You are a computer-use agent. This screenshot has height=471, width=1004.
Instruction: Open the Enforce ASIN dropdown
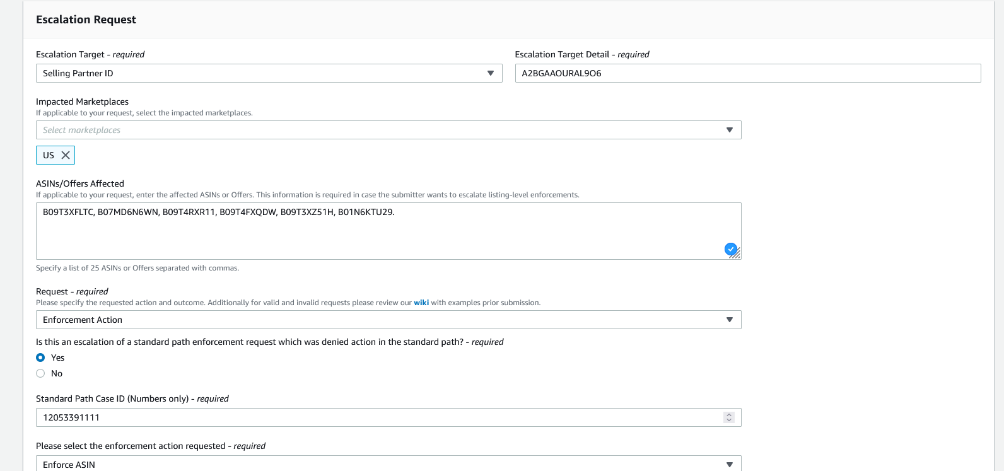tap(378, 465)
